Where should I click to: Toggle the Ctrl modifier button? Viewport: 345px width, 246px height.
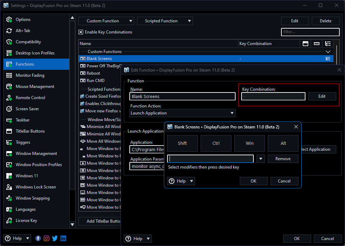(216, 143)
